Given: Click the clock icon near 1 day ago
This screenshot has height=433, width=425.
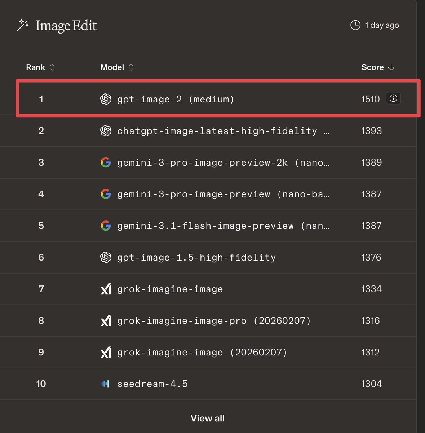Looking at the screenshot, I should 355,25.
